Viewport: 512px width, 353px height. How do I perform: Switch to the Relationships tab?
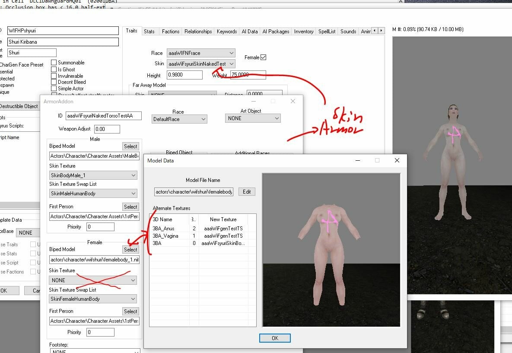198,32
